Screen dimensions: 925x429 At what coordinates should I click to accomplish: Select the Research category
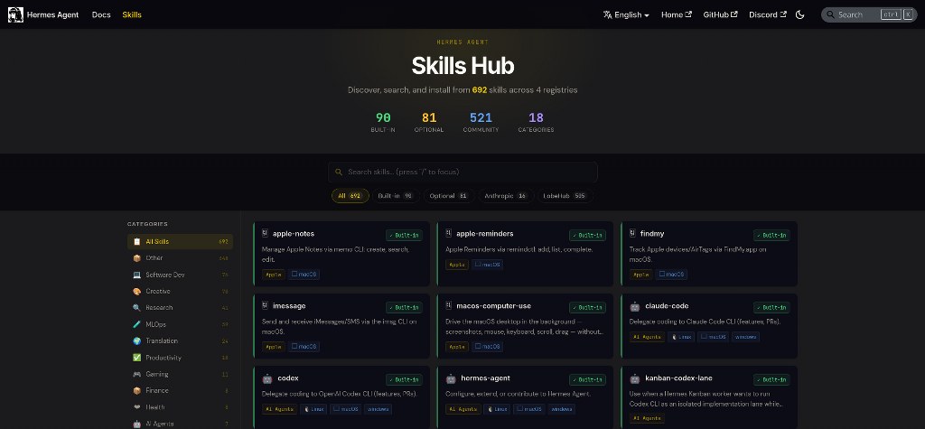180,307
